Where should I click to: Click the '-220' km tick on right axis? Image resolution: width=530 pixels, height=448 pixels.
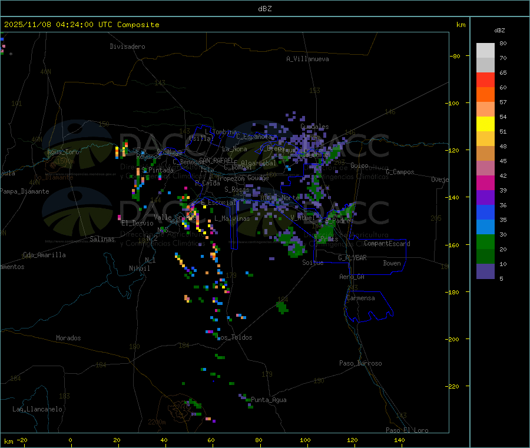(x=453, y=387)
